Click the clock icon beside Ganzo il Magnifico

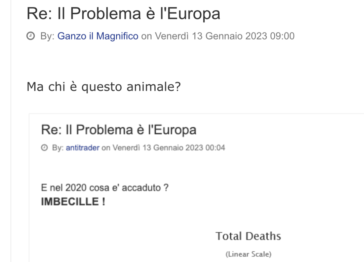tap(30, 36)
